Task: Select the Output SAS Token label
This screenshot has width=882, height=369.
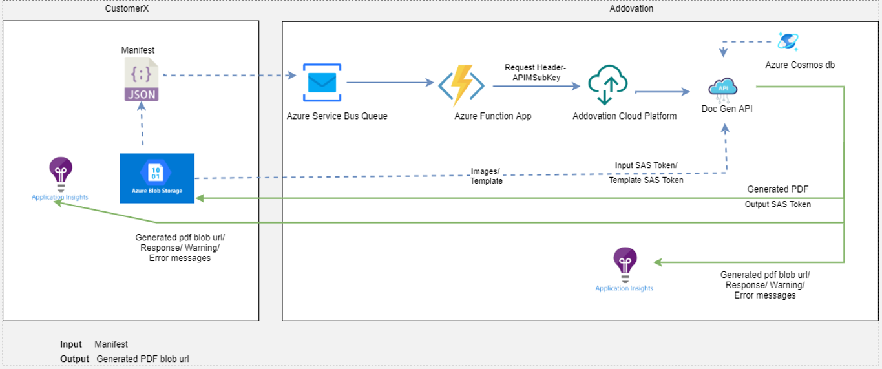Action: coord(778,204)
